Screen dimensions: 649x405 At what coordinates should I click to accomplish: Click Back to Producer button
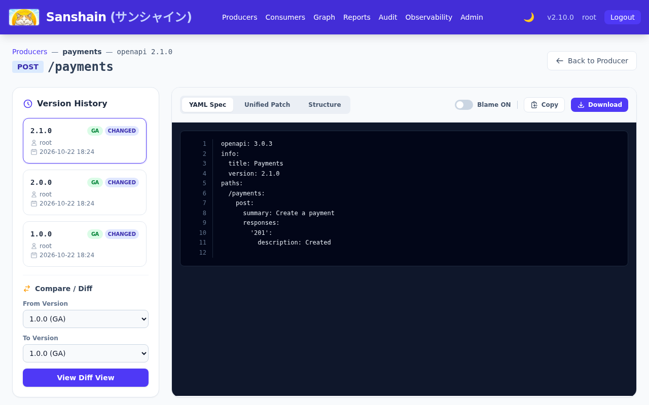coord(592,61)
